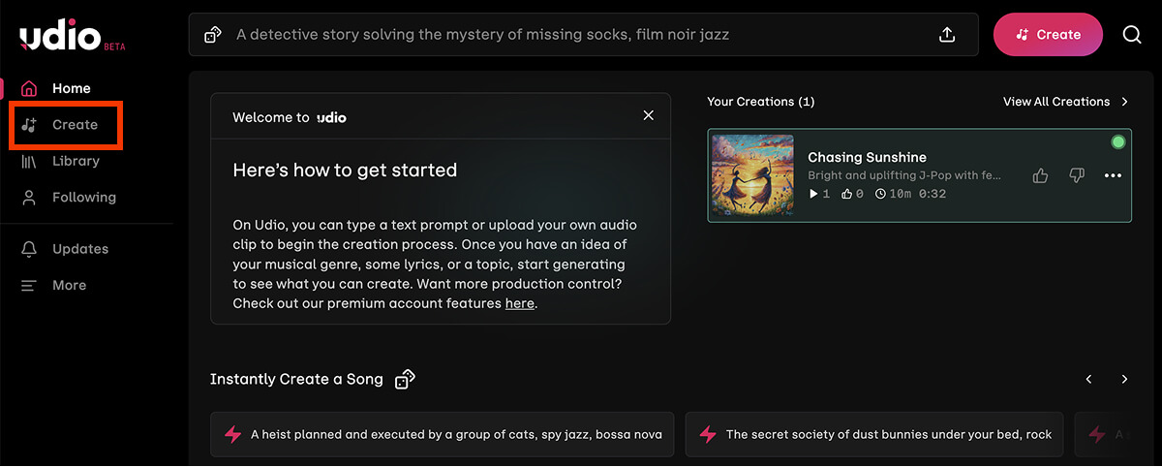Image resolution: width=1162 pixels, height=467 pixels.
Task: Show next song suggestions with the right arrow
Action: pyautogui.click(x=1124, y=379)
